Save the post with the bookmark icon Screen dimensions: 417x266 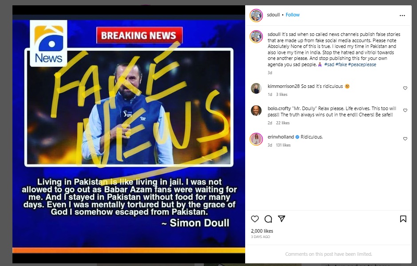point(403,219)
